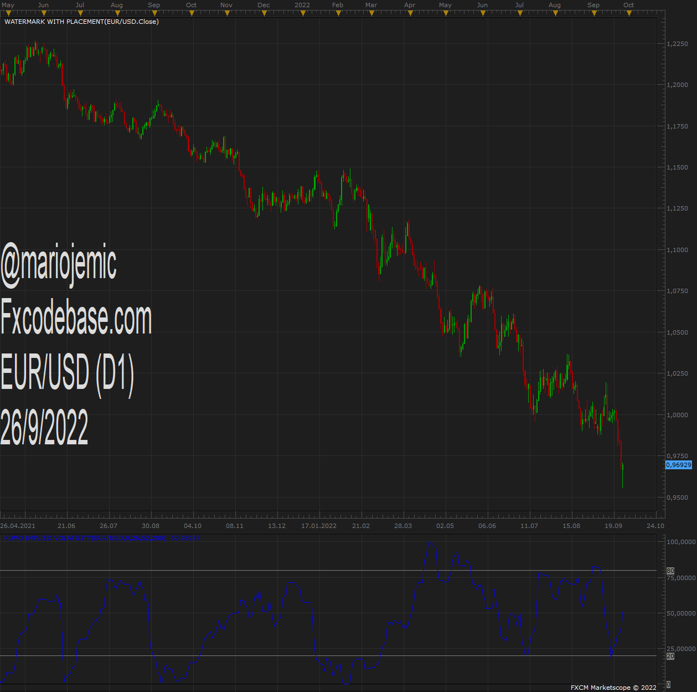The image size is (697, 692).
Task: Click the 19.09 date axis label
Action: pos(613,526)
